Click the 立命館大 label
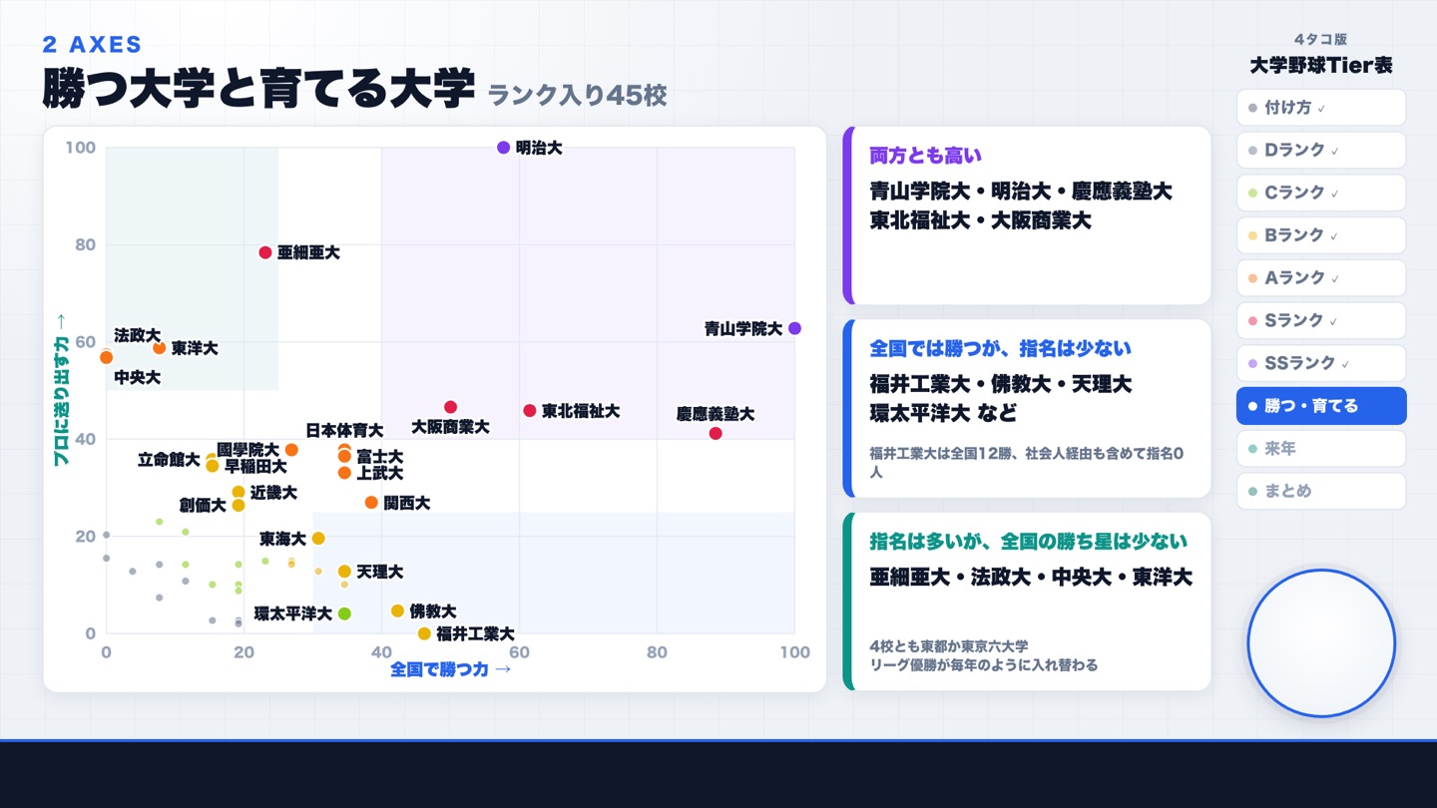This screenshot has height=808, width=1437. click(169, 460)
